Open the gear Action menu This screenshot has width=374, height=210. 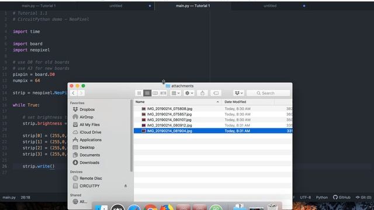[189, 93]
